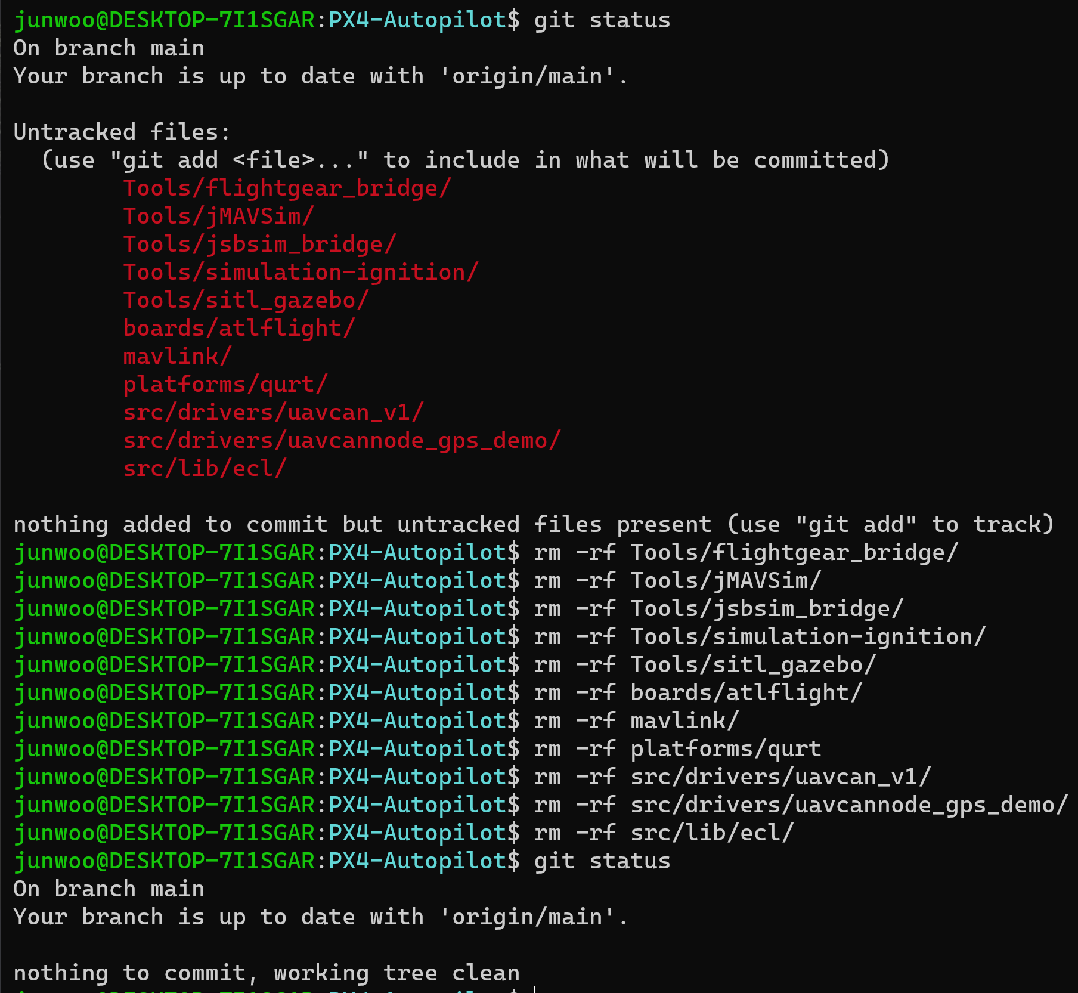Click the red Tools/sitl_gazebo/ path
The height and width of the screenshot is (993, 1078).
click(246, 301)
